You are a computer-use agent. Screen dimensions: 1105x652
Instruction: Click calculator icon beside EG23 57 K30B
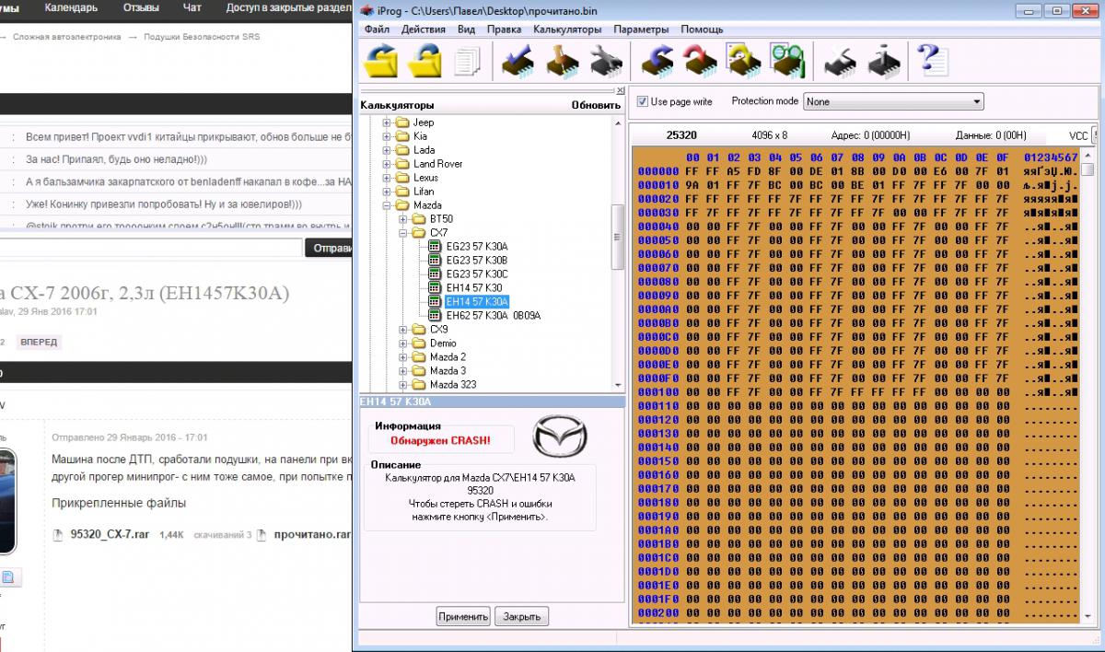click(x=436, y=261)
